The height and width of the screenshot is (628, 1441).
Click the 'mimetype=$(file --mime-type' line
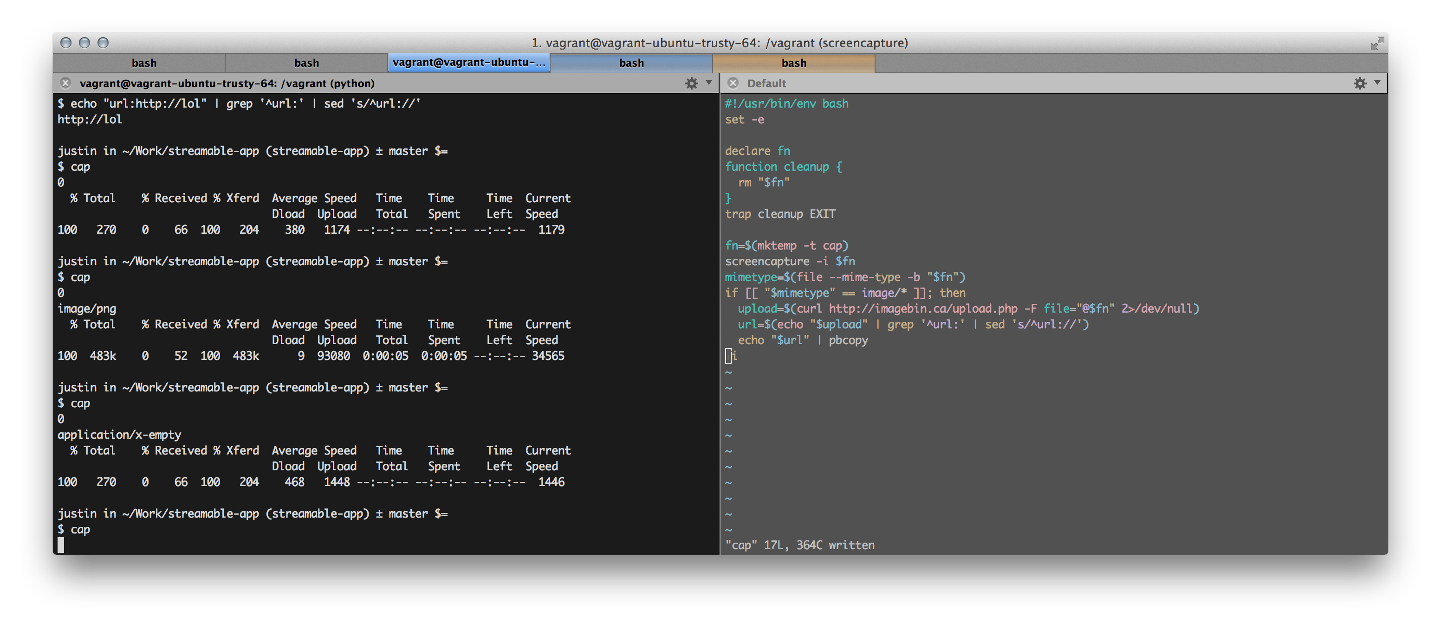(845, 277)
